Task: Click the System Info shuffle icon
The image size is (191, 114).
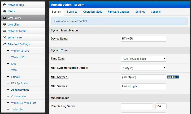Action: click(5, 37)
